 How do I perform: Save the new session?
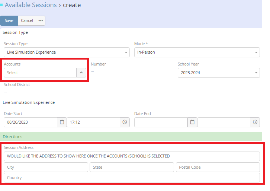(9, 21)
